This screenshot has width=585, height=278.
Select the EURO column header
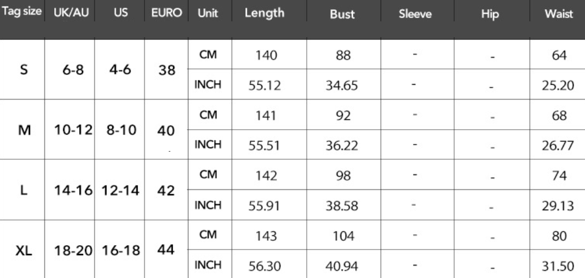pyautogui.click(x=166, y=14)
